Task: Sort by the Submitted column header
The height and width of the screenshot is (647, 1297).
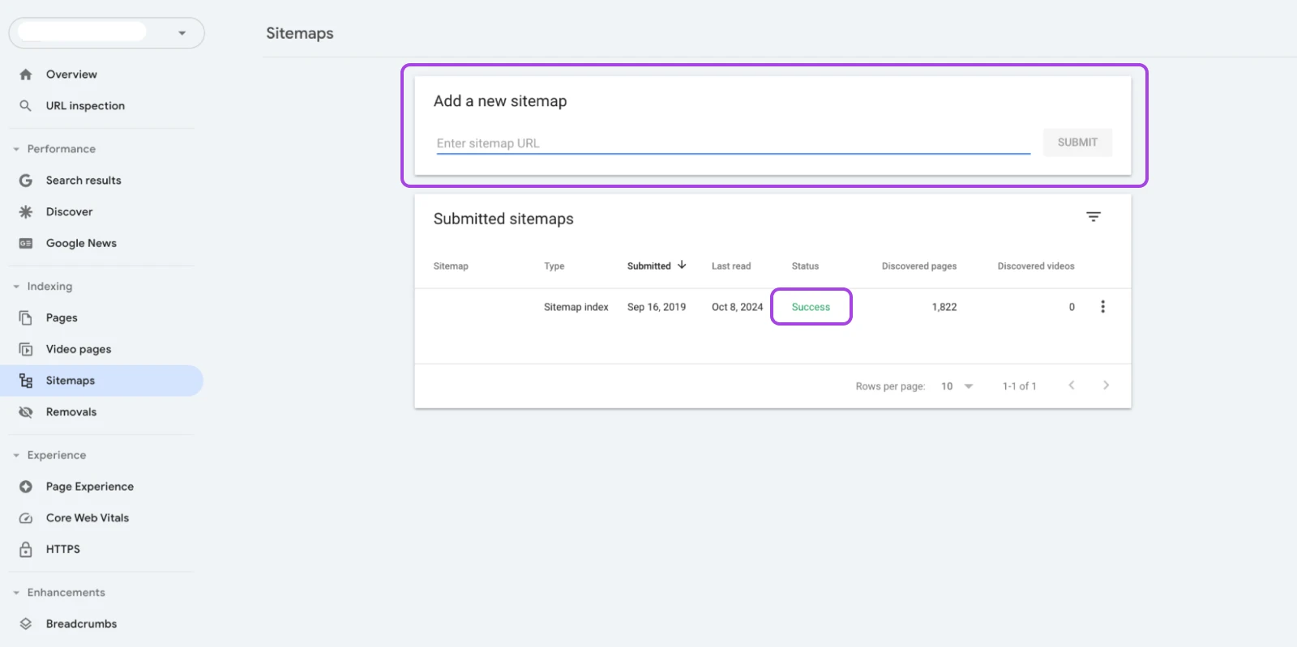Action: click(649, 266)
